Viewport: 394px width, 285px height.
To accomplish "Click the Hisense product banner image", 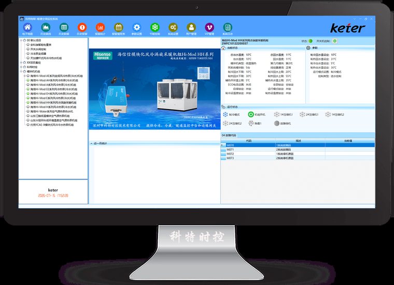I will point(154,89).
